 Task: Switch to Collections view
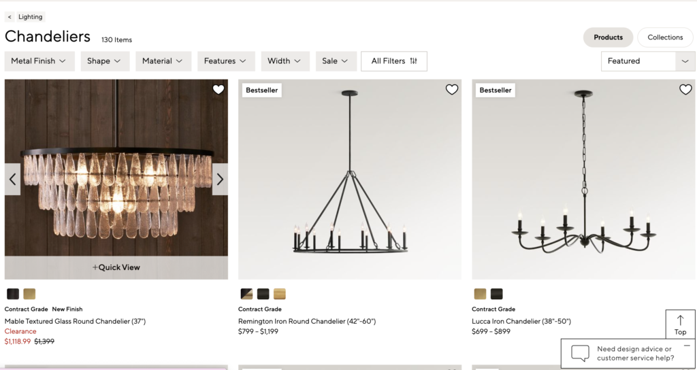pyautogui.click(x=665, y=37)
